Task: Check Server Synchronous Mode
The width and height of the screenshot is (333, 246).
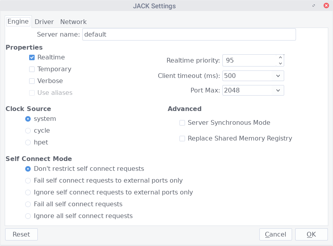Action: [x=182, y=123]
